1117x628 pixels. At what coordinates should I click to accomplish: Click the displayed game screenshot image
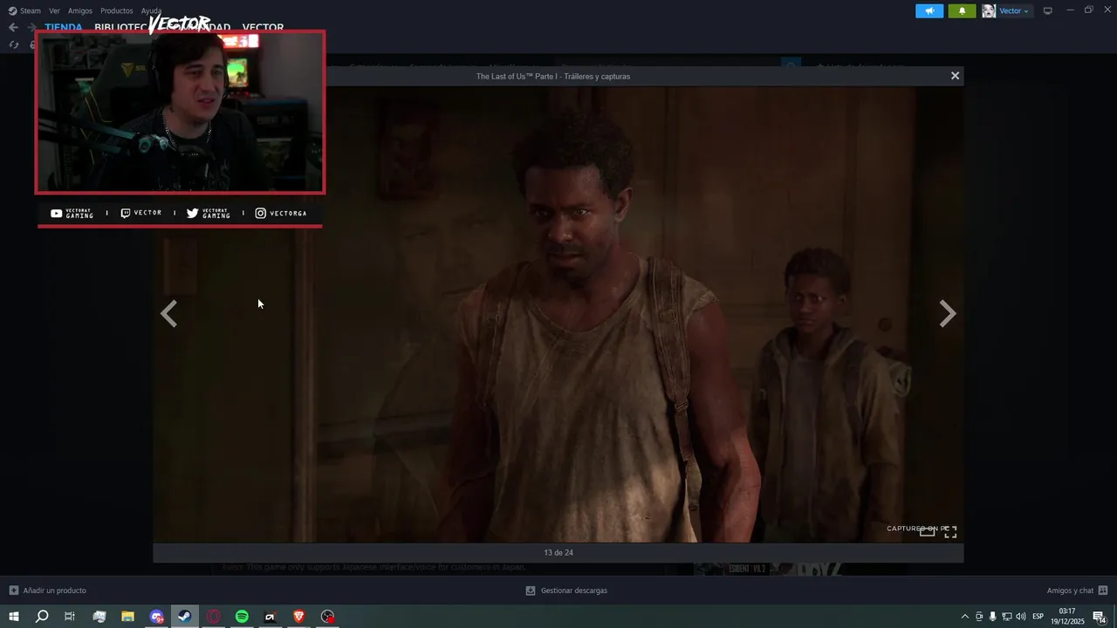pos(558,314)
